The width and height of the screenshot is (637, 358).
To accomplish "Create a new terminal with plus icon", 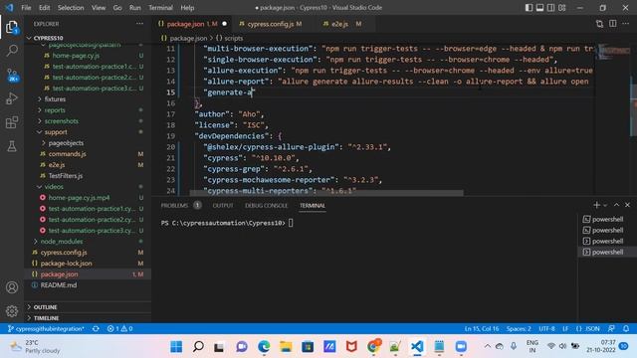I will pos(596,206).
